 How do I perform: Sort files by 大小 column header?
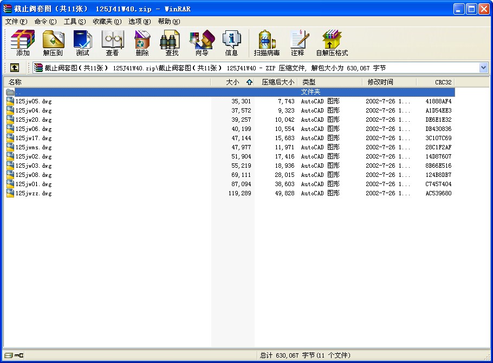coord(232,82)
